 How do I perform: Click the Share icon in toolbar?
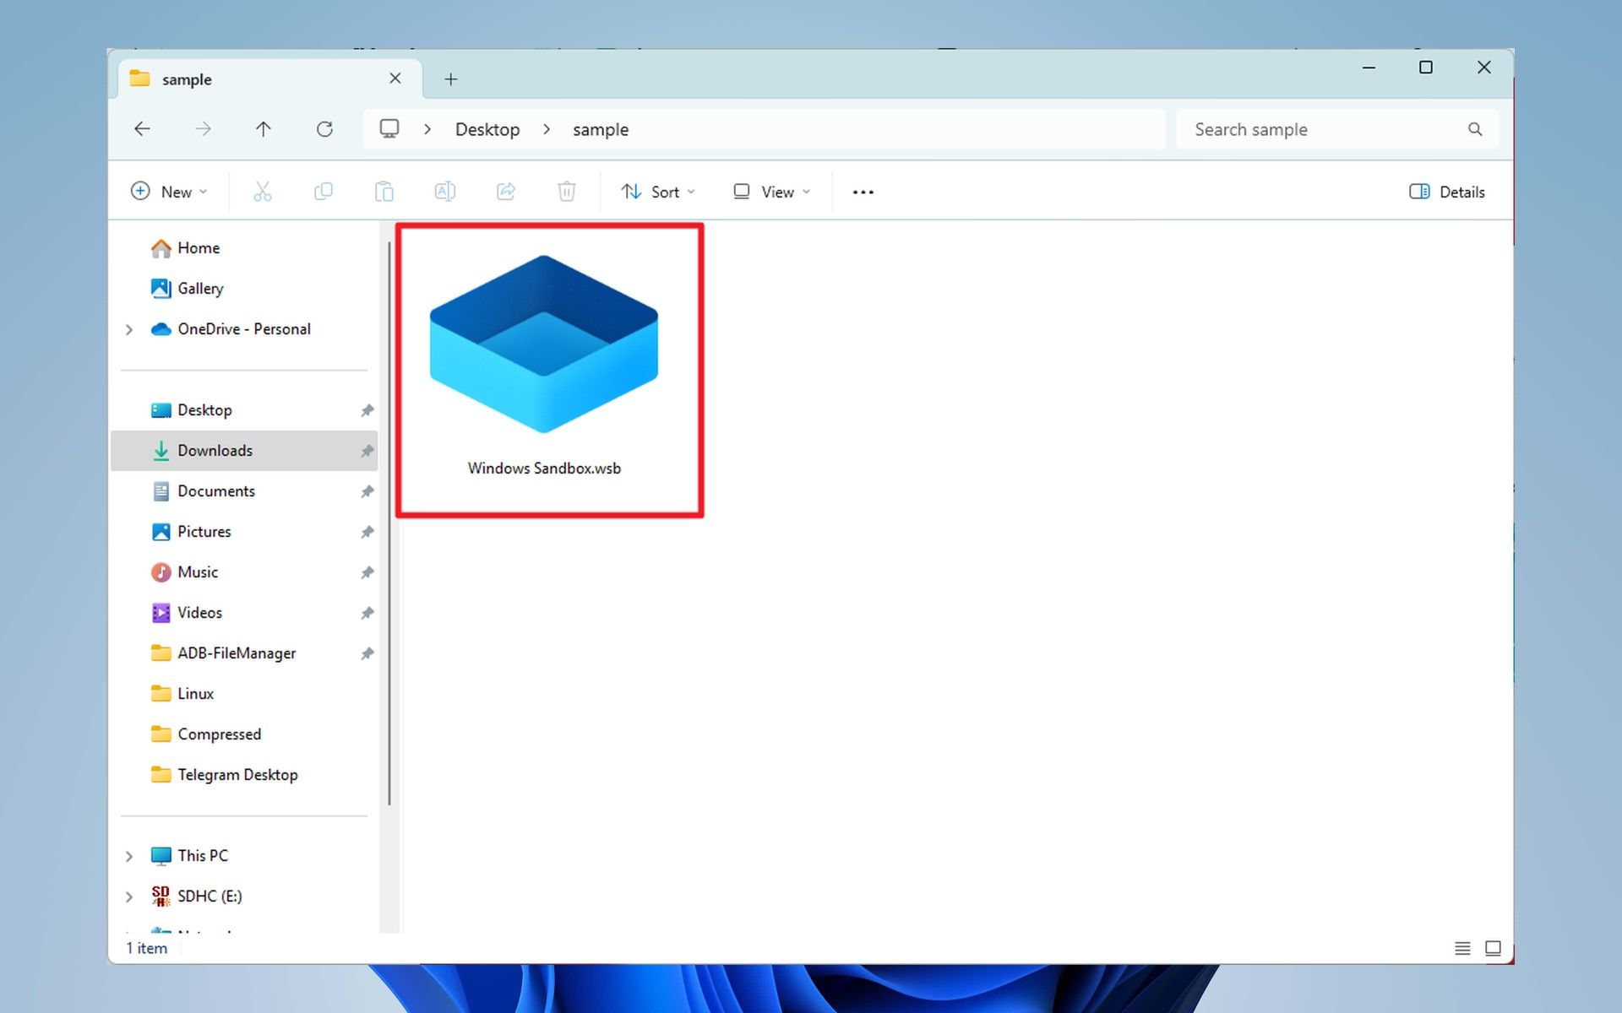(506, 192)
